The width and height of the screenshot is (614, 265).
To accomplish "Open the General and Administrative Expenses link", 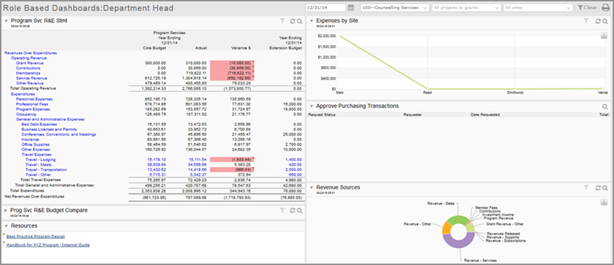I will [50, 119].
